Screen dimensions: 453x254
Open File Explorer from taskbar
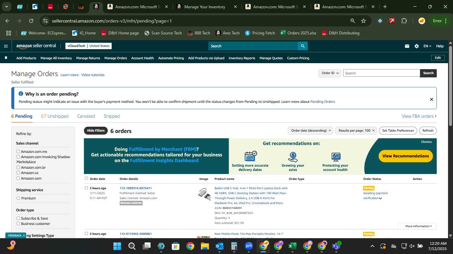pos(205,246)
